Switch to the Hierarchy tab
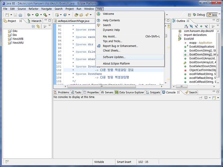 point(35,21)
